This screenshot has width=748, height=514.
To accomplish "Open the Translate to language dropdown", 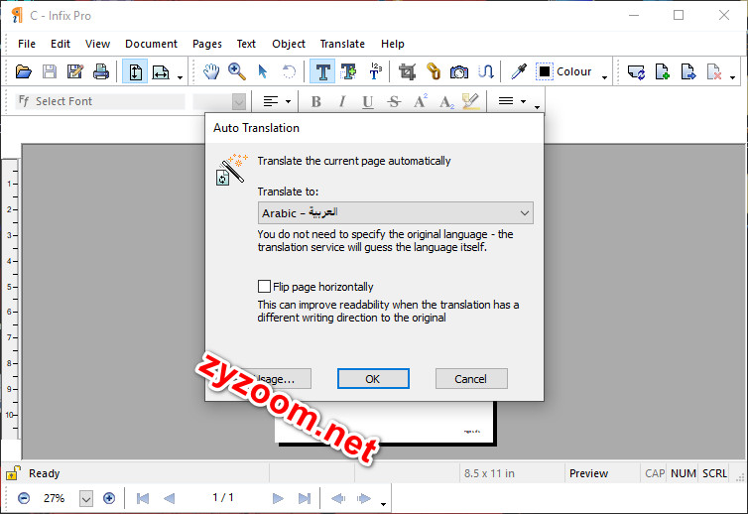I will click(396, 213).
